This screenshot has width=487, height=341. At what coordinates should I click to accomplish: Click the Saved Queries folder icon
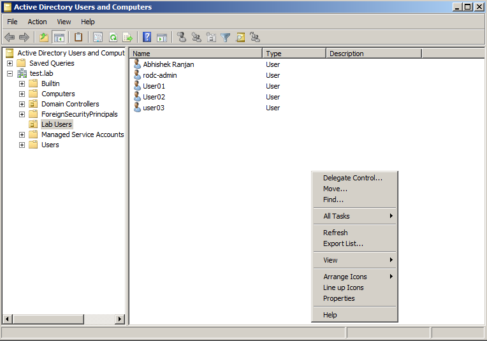coord(21,63)
